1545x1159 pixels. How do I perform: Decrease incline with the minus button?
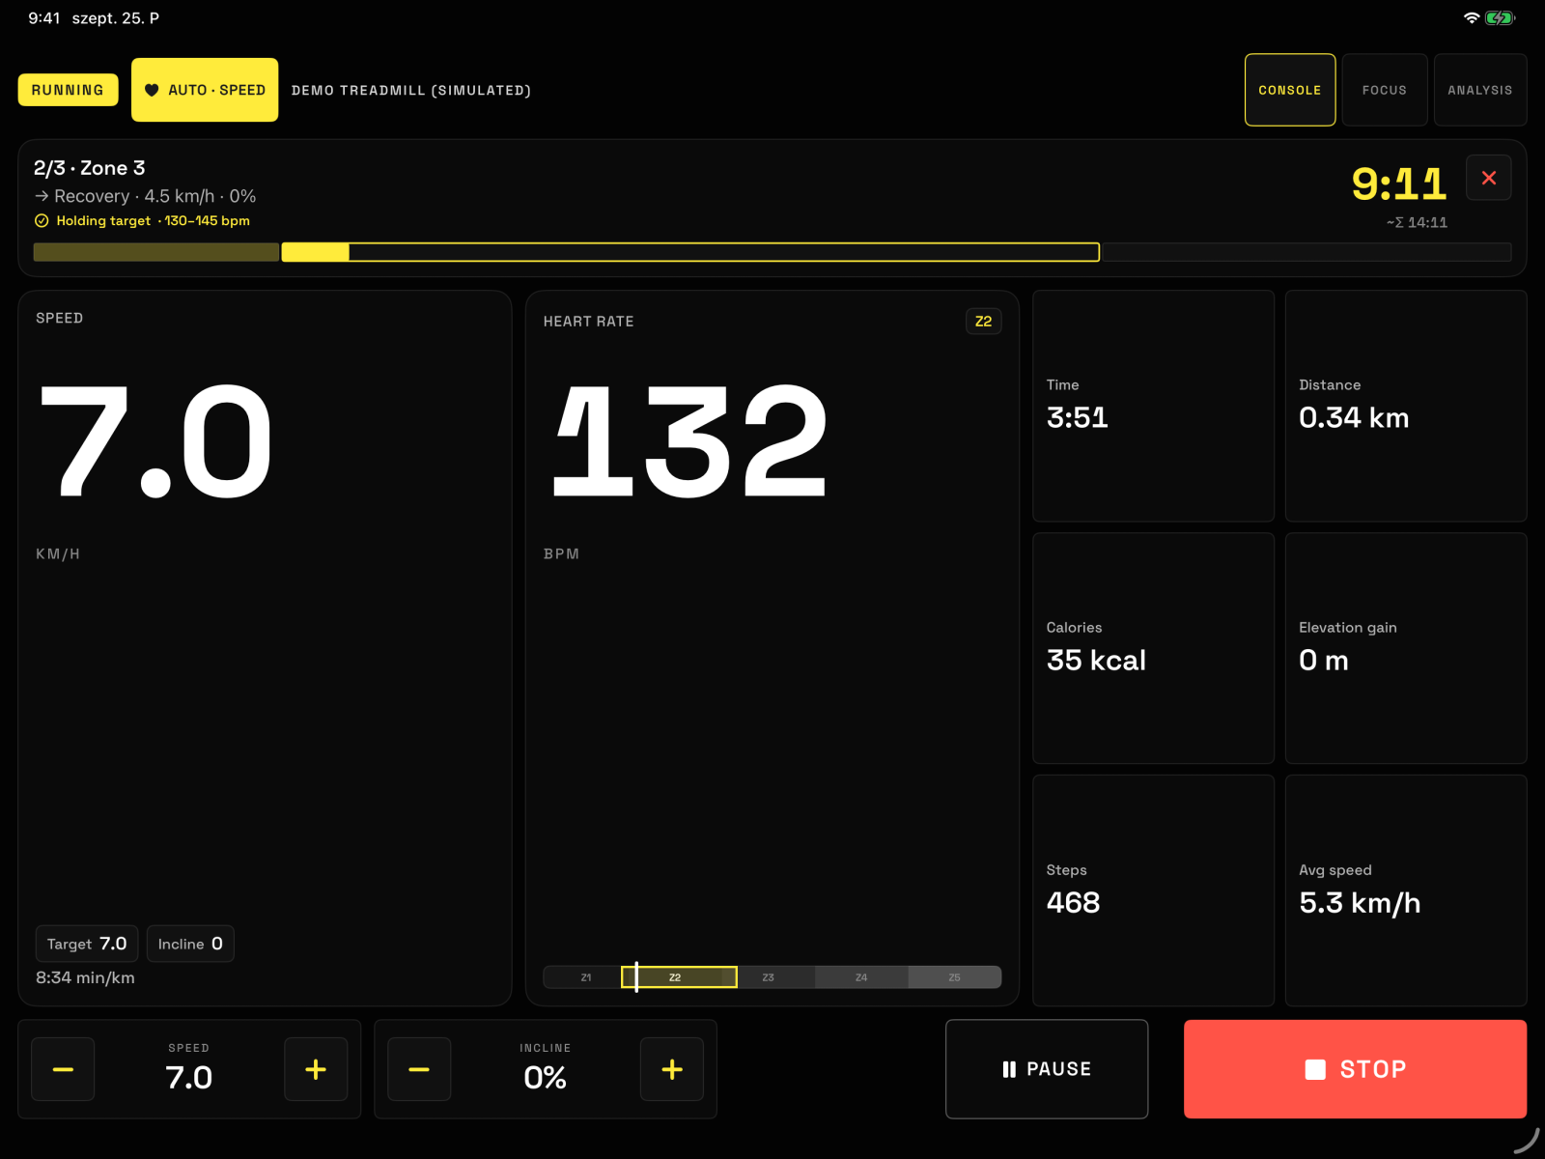point(419,1069)
